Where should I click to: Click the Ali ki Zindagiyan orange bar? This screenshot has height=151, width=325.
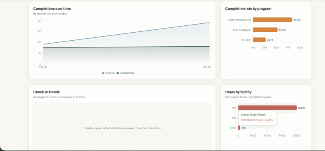pos(265,30)
